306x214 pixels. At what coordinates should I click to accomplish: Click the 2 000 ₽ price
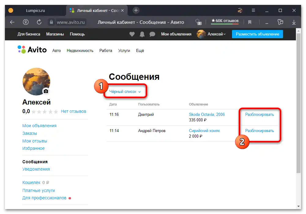[196, 136]
